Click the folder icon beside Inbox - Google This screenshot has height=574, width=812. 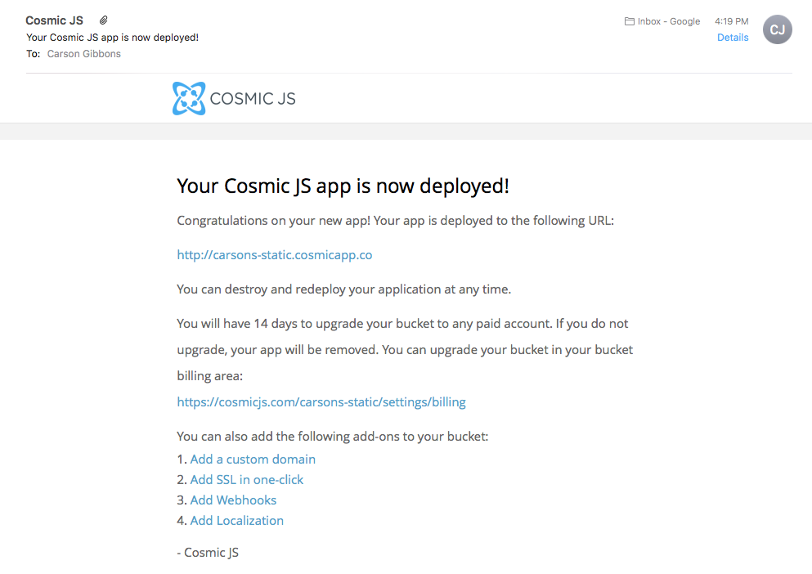tap(630, 21)
